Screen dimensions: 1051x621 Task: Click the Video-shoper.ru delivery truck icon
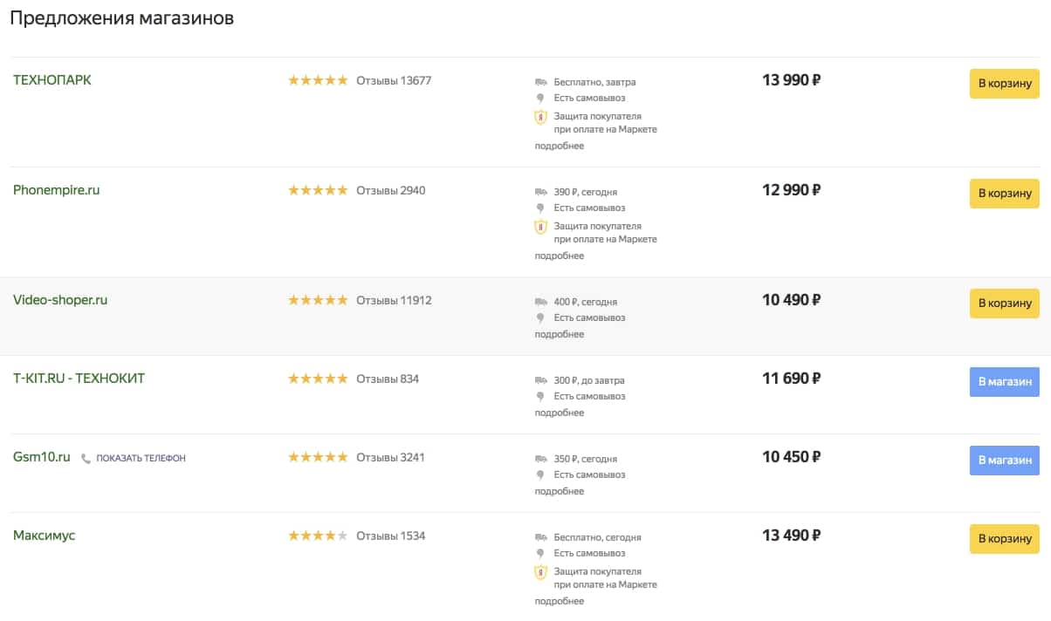pos(541,302)
